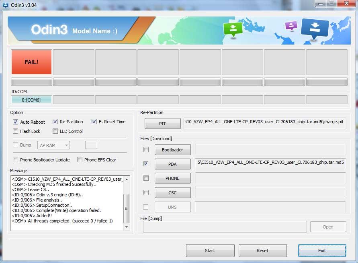Viewport: 358px width, 263px height.
Task: Click the PHONE file button
Action: click(x=172, y=178)
